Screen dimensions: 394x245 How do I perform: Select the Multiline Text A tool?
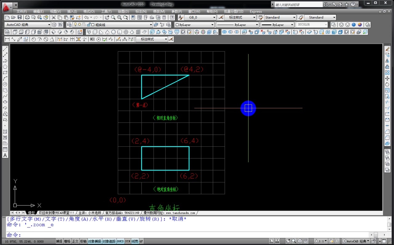click(x=5, y=155)
